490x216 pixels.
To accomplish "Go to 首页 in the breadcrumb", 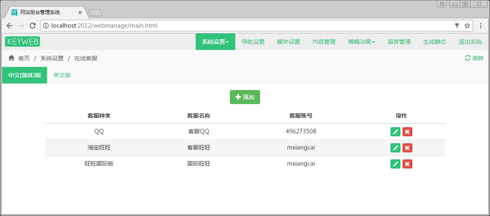I will [24, 58].
